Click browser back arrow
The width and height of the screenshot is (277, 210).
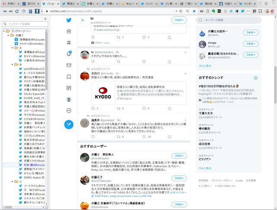coord(5,11)
